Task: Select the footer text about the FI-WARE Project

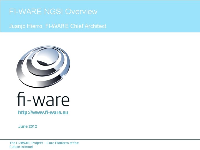Action: pyautogui.click(x=44, y=145)
